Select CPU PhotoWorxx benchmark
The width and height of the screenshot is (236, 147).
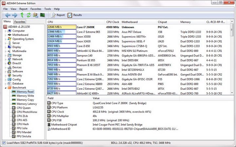(x=27, y=112)
